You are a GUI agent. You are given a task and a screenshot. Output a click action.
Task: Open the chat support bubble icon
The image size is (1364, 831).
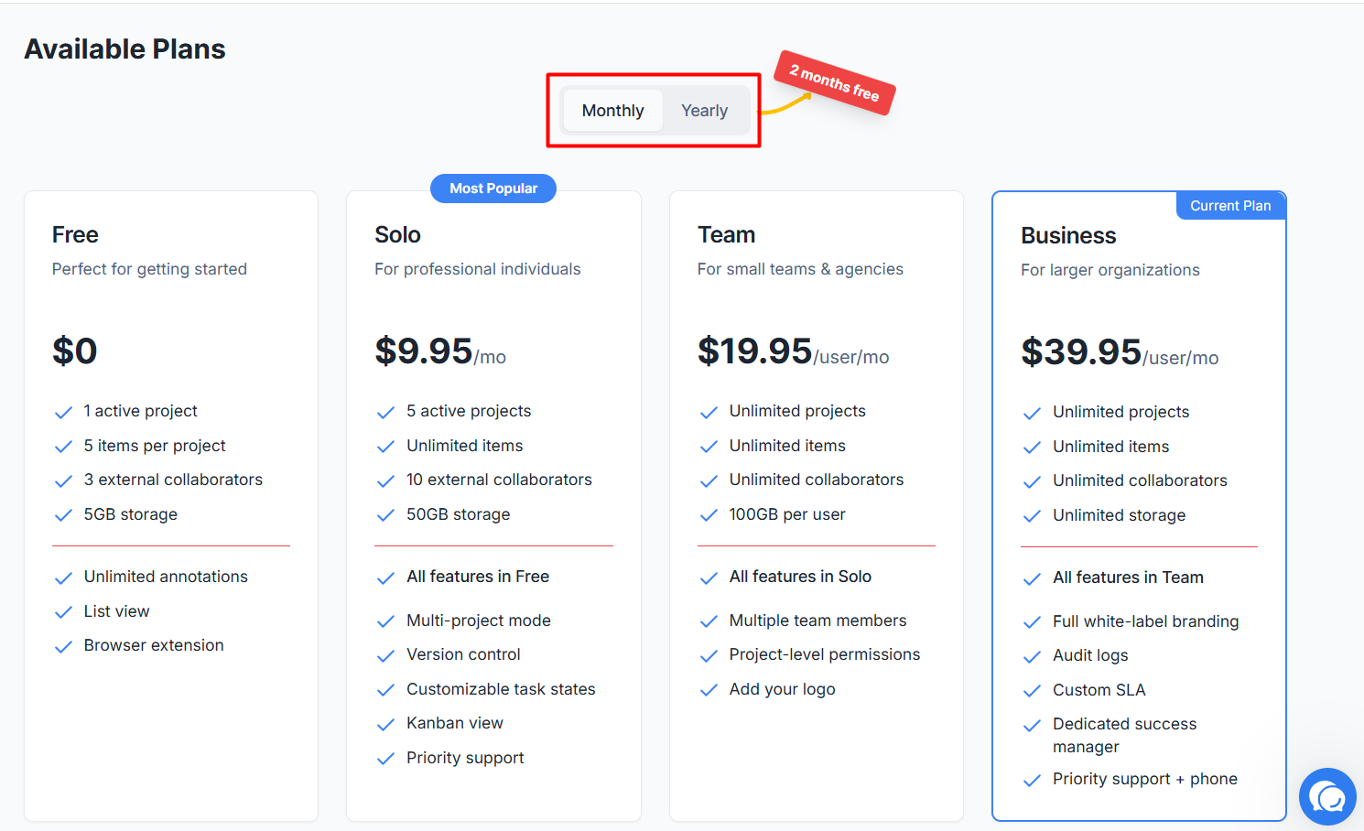[1326, 796]
